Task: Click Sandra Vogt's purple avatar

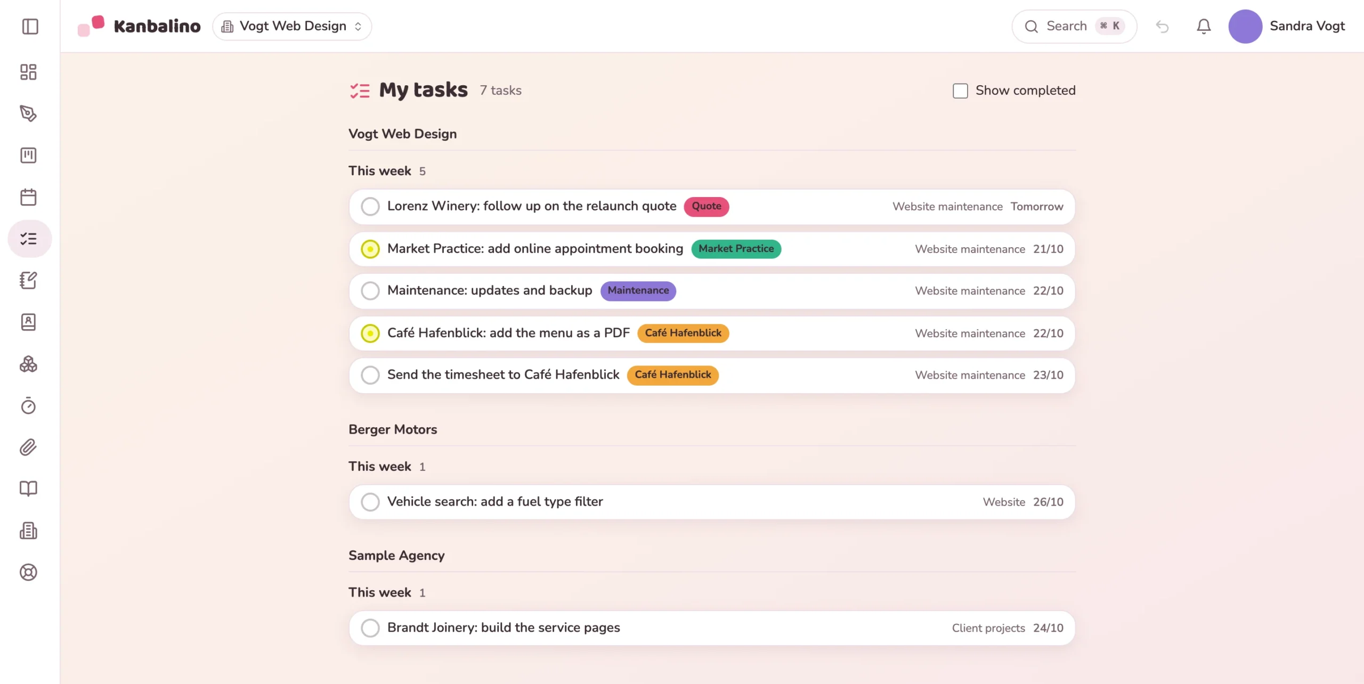Action: [x=1245, y=26]
